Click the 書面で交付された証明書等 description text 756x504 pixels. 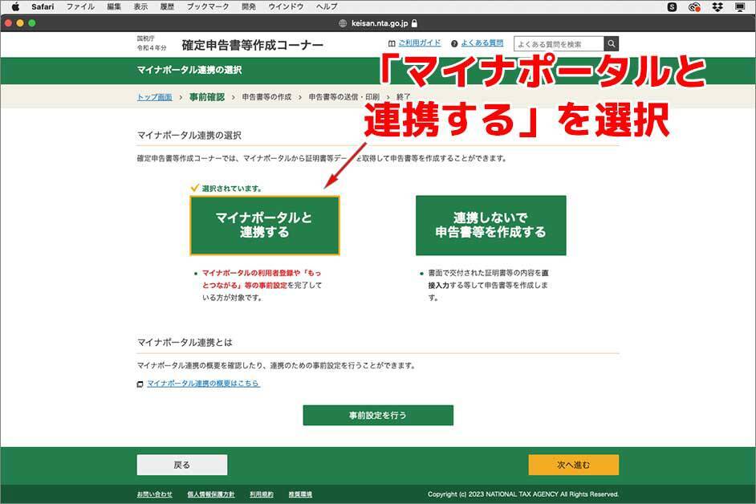(x=489, y=285)
